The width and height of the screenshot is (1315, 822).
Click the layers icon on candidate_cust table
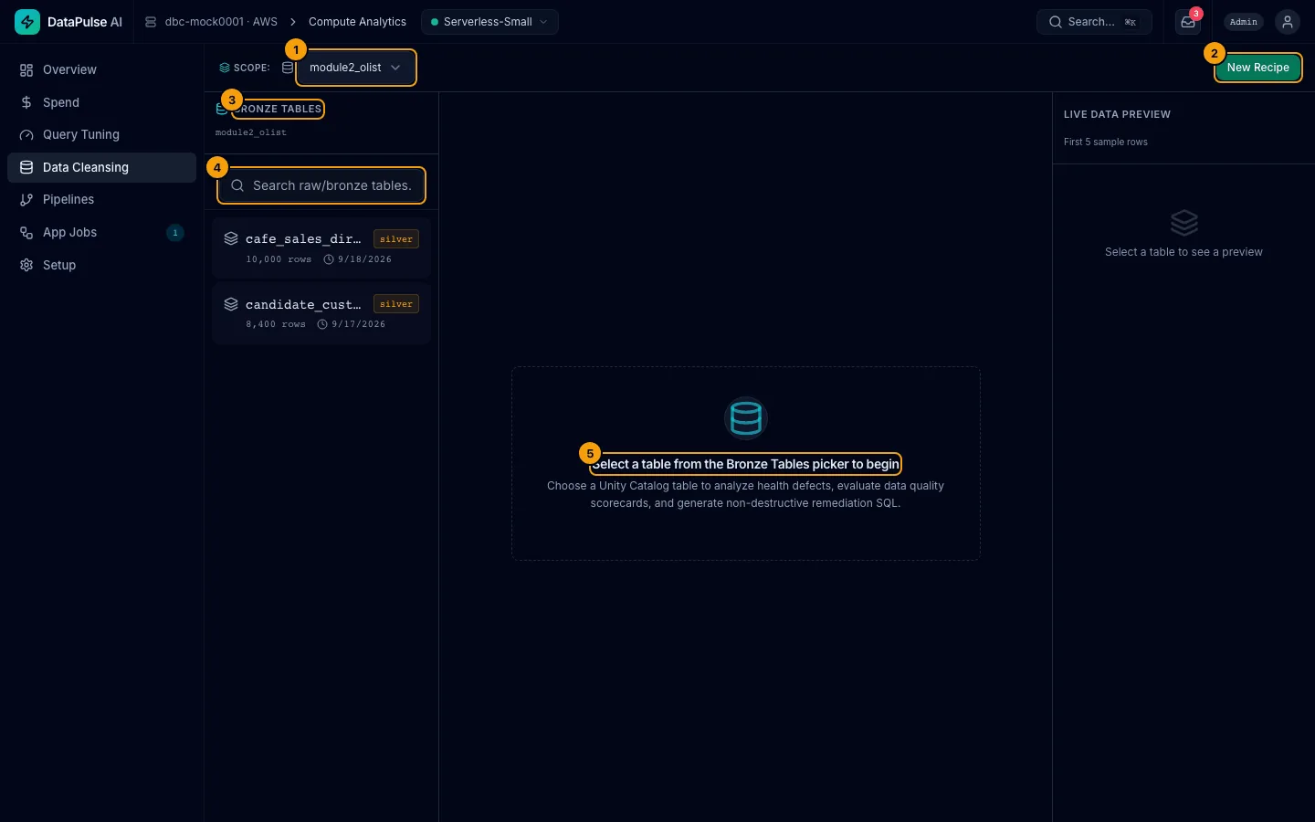point(231,304)
